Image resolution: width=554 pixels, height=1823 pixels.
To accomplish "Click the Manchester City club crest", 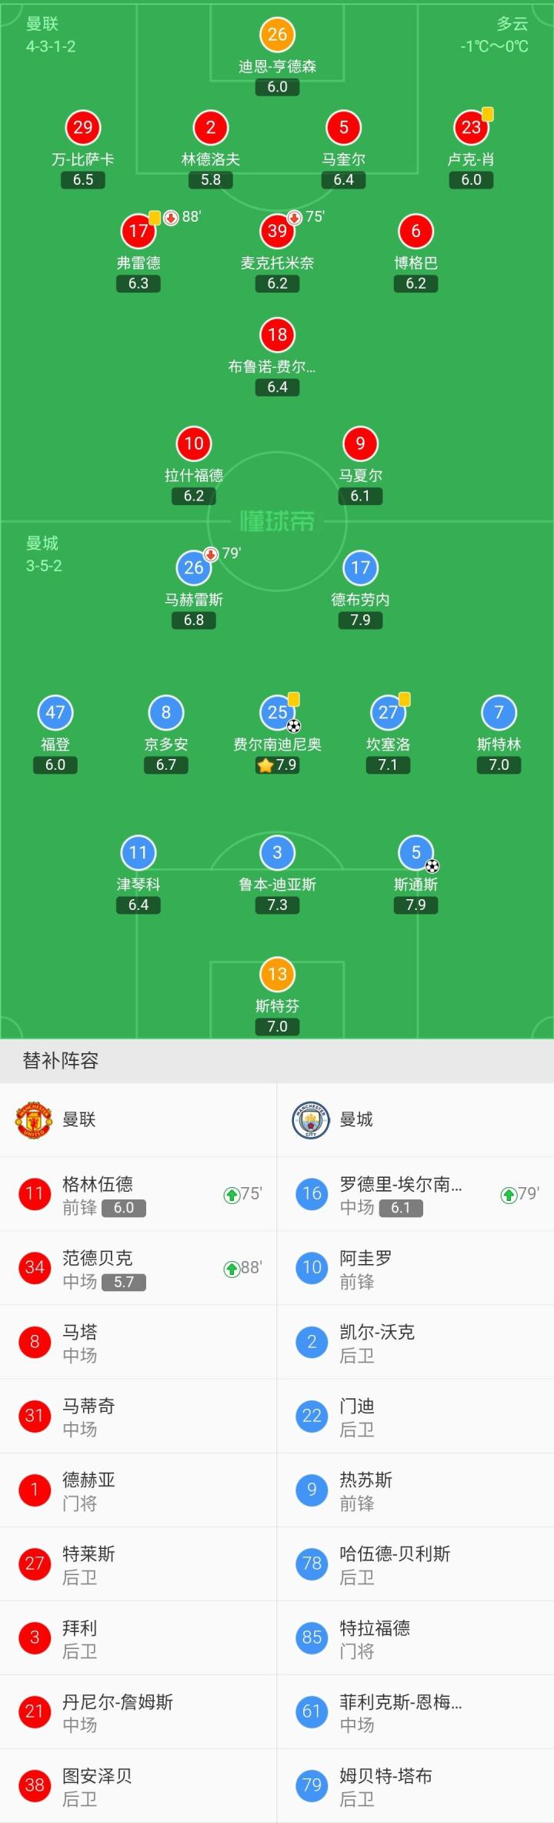I will tap(311, 1119).
